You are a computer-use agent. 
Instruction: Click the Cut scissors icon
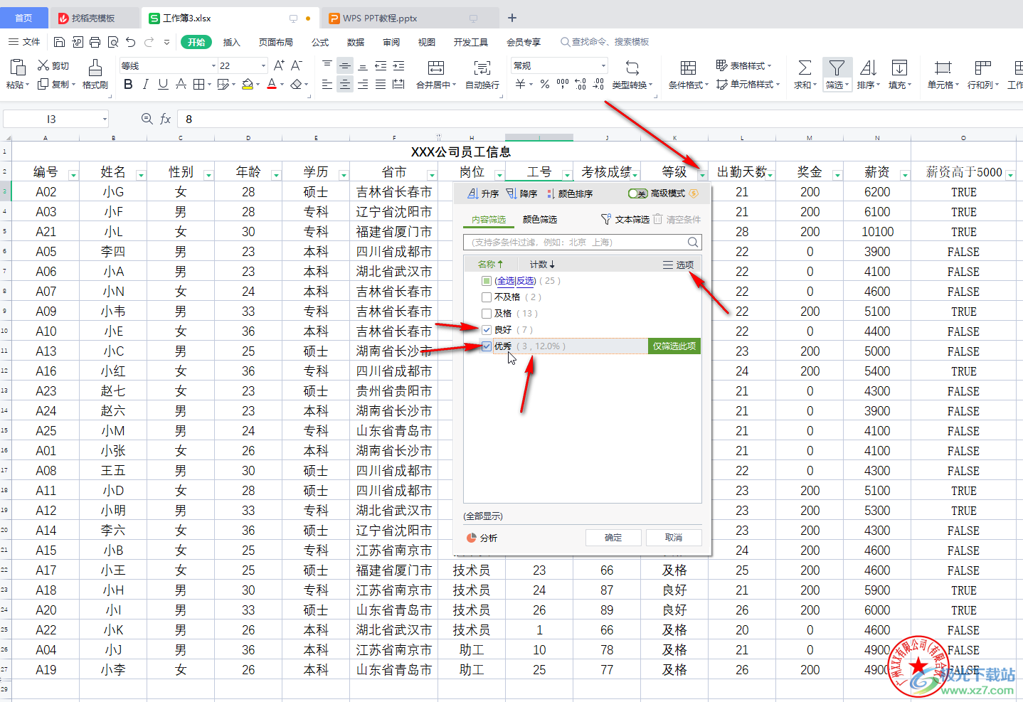[43, 65]
